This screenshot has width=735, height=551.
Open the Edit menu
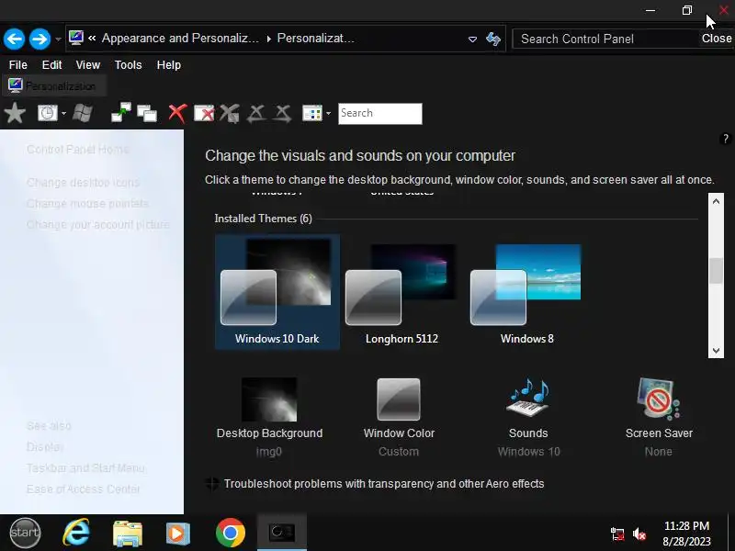click(51, 65)
